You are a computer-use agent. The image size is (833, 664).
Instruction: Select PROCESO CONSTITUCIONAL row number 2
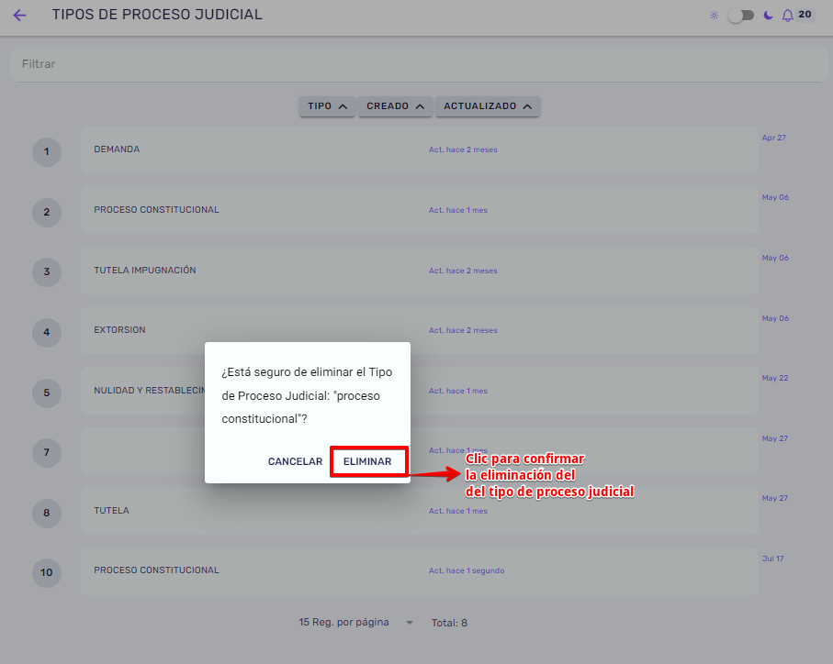coord(419,210)
